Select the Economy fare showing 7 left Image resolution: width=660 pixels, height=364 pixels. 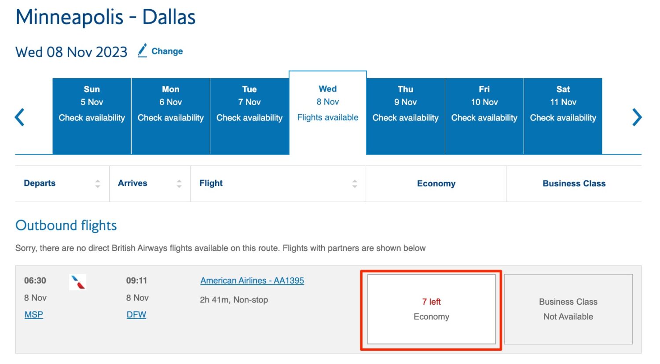(431, 309)
